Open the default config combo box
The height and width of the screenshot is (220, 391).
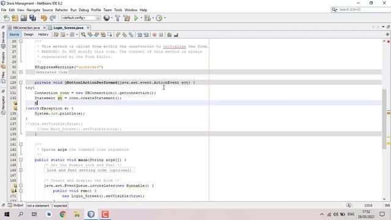coord(81,18)
